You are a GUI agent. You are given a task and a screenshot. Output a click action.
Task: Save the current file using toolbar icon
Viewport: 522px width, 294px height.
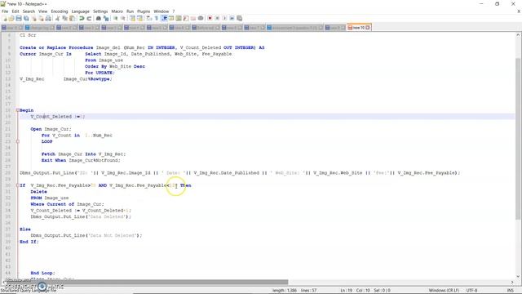pos(19,18)
